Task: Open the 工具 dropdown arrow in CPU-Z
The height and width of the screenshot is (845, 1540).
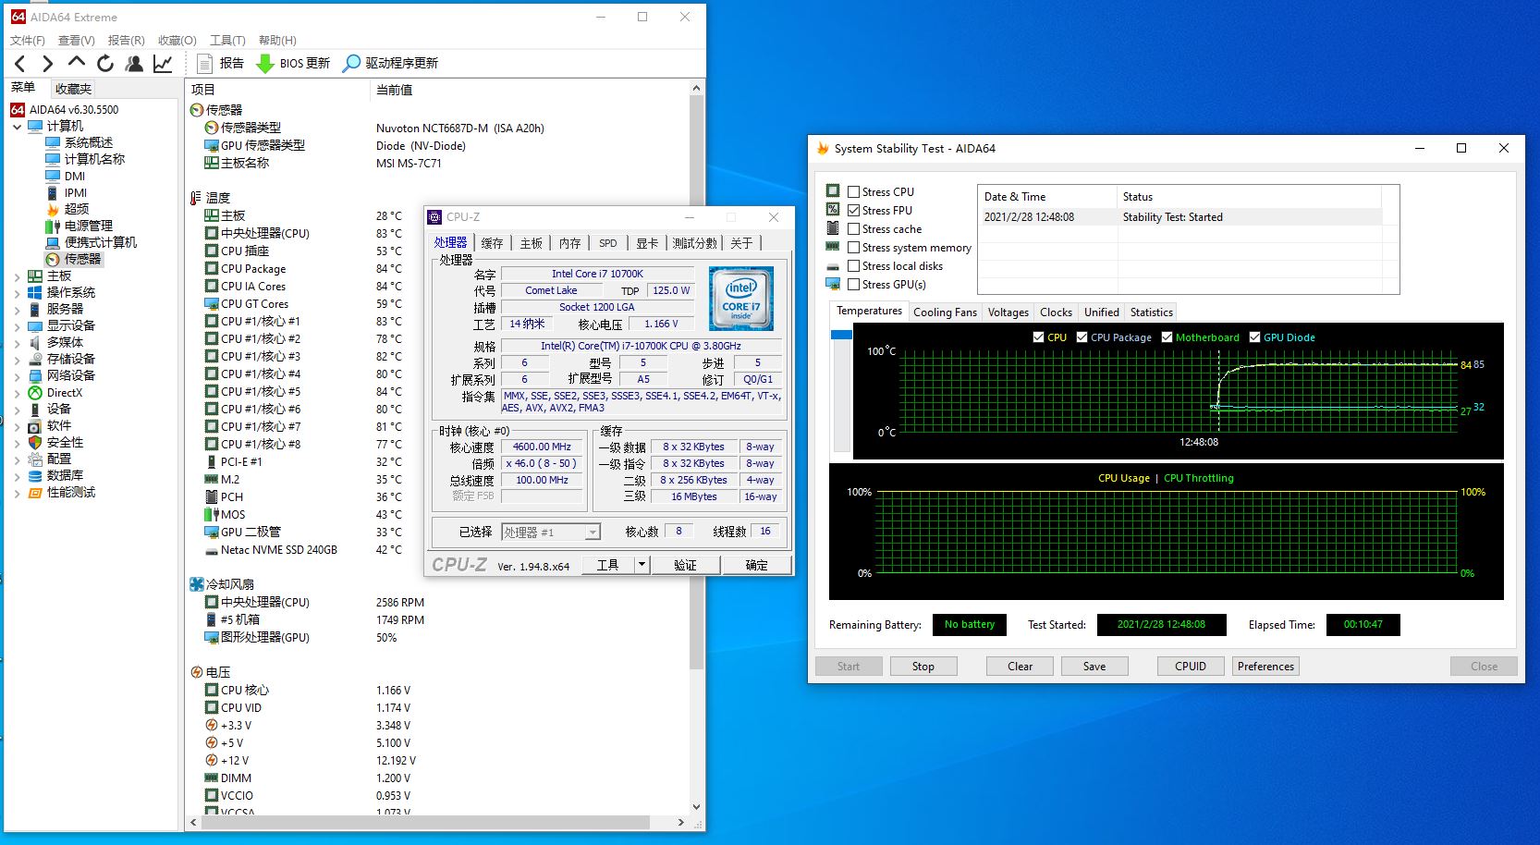Action: coord(642,565)
